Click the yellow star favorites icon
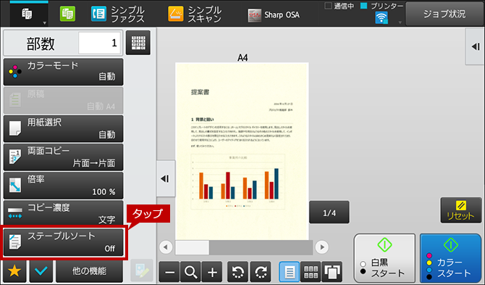The height and width of the screenshot is (285, 485). (14, 271)
